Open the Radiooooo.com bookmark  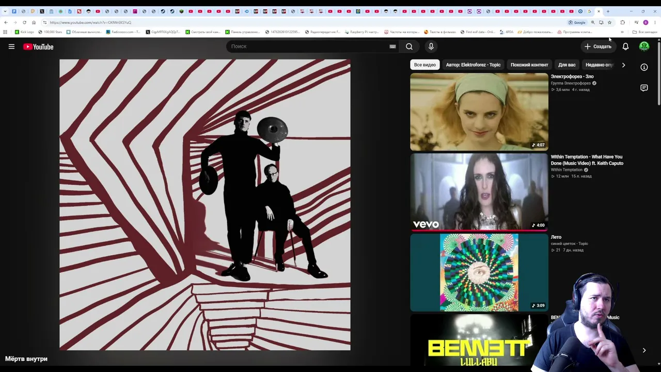coord(123,32)
